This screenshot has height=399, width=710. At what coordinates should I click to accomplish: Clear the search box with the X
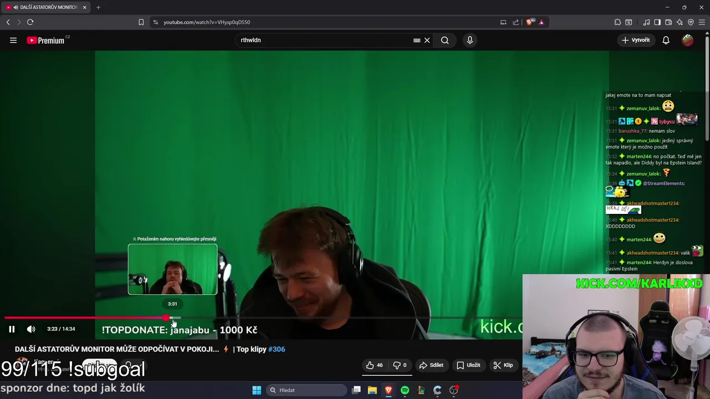click(x=427, y=40)
